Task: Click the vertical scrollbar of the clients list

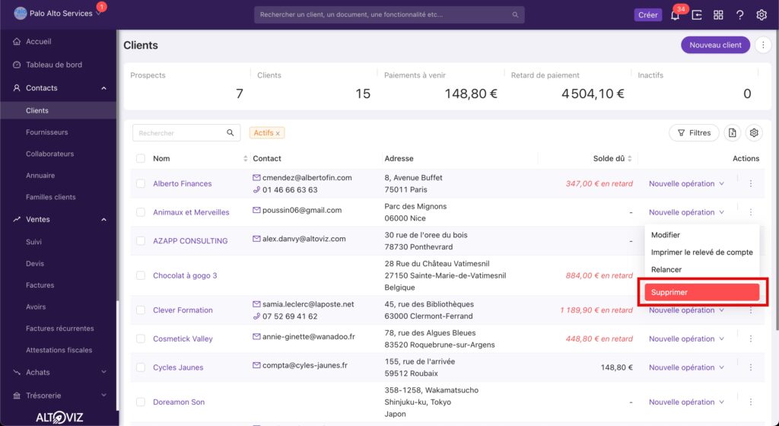Action: (776, 180)
